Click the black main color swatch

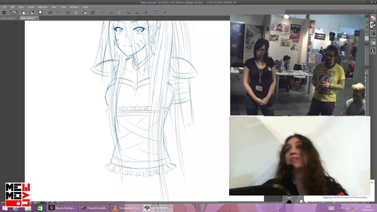coord(289,202)
